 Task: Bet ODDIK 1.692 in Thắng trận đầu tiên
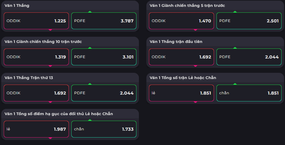181,57
